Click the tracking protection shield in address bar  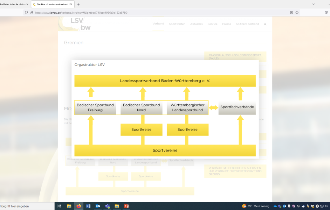click(26, 12)
